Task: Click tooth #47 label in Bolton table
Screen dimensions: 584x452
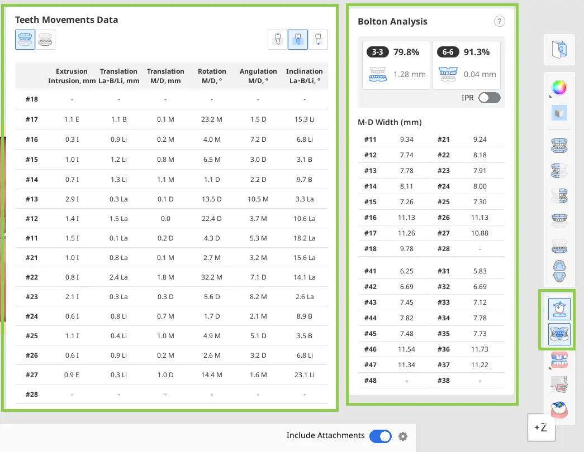Action: [x=370, y=365]
